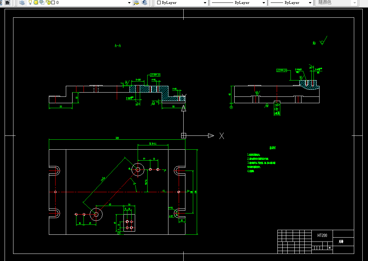The image size is (368, 261).
Task: Open the Layer Properties Manager icon
Action: click(x=22, y=2)
